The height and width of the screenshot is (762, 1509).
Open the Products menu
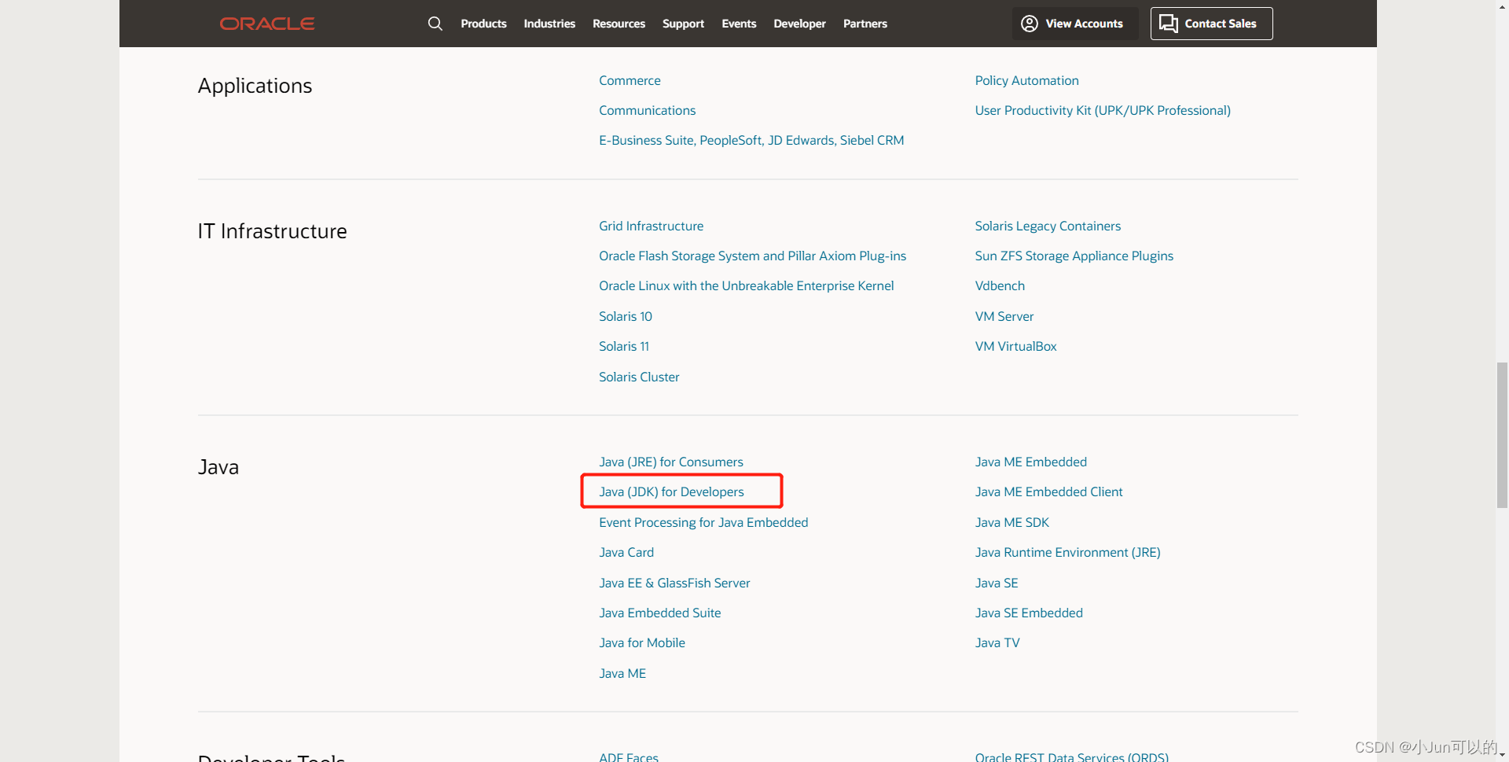[483, 24]
